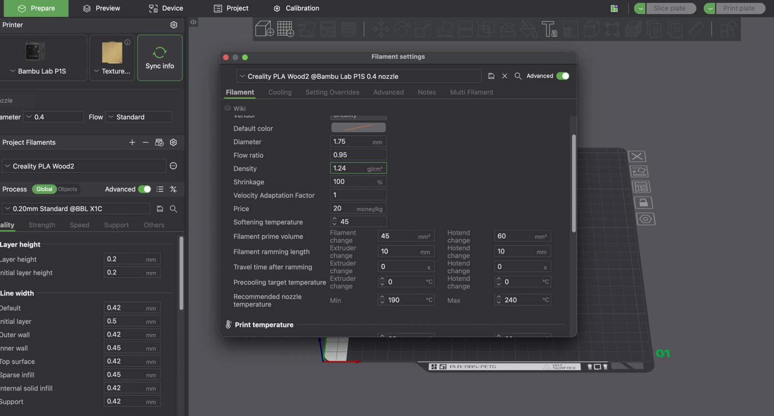The image size is (774, 416).
Task: Click the green layout icon near Slice plate
Action: [x=614, y=8]
